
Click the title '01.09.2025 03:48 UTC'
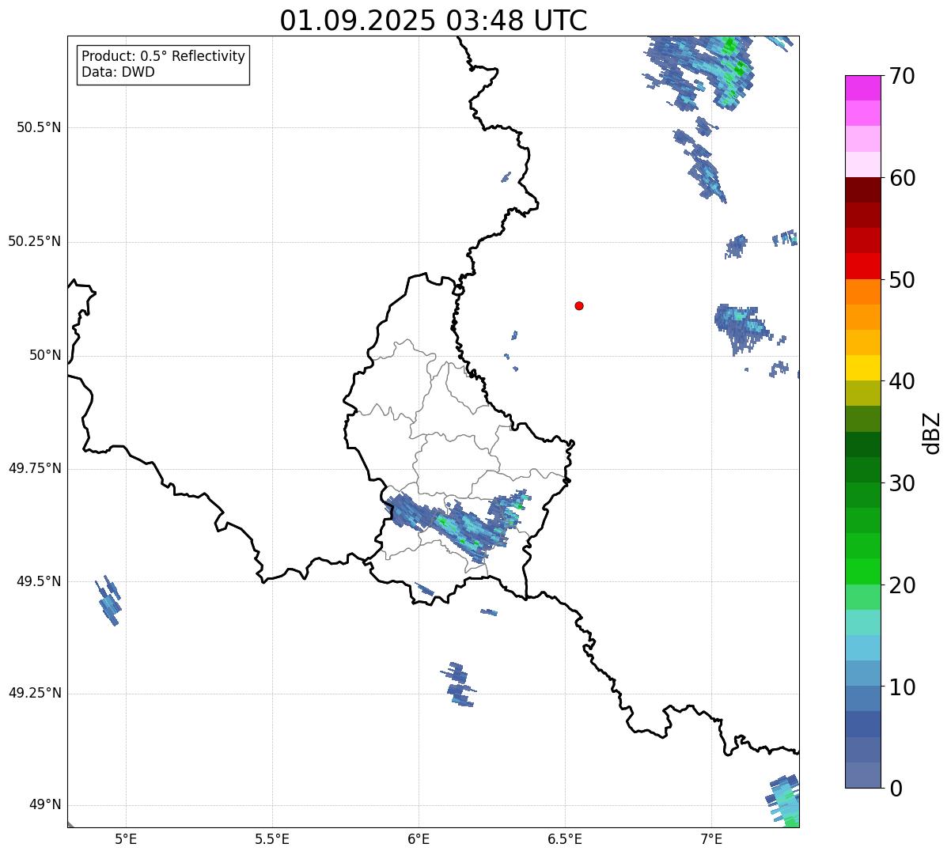(434, 20)
